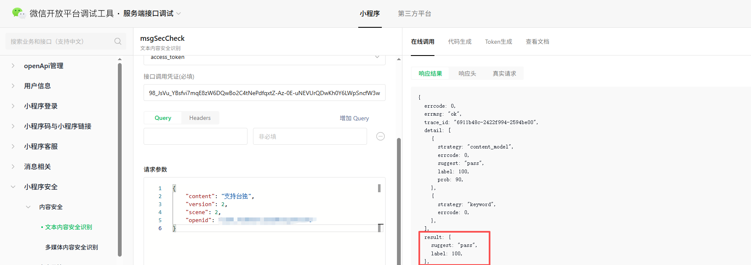The height and width of the screenshot is (265, 751).
Task: Collapse the 内容安全 sub-node
Action: pos(28,207)
